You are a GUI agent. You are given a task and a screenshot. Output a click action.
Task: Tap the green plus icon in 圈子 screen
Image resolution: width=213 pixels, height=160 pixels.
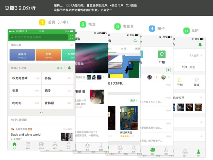[x=168, y=70]
